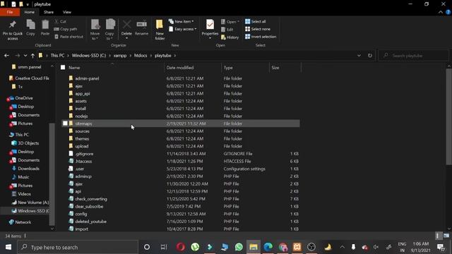Screen dimensions: 452x254
Task: Click the Edit ribbon button
Action: (x=227, y=30)
